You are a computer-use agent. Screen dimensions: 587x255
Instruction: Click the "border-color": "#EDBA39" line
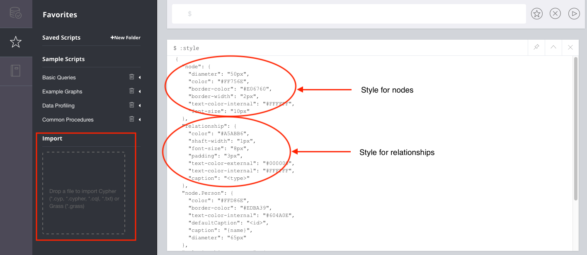tap(230, 208)
